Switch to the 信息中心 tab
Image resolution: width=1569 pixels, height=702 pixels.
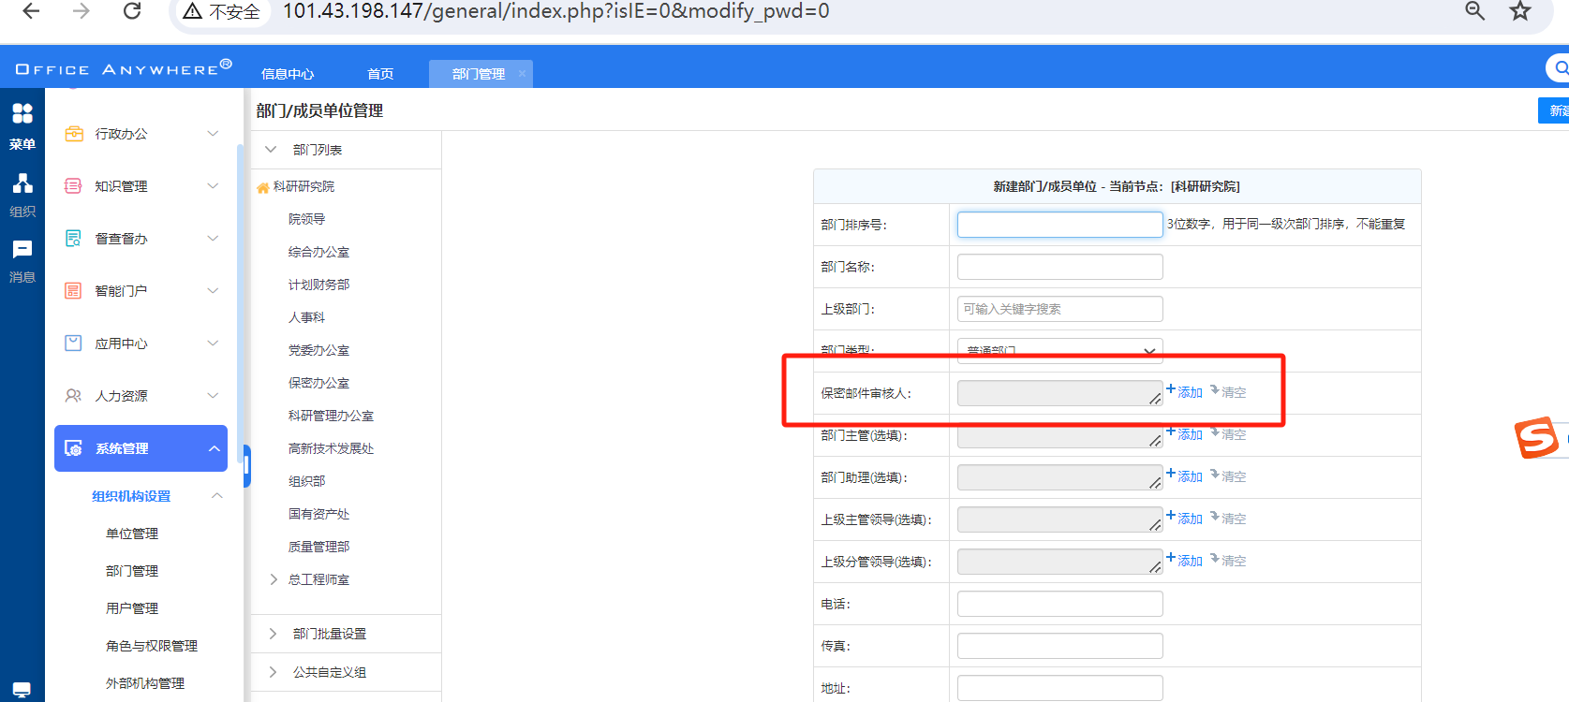click(x=288, y=74)
